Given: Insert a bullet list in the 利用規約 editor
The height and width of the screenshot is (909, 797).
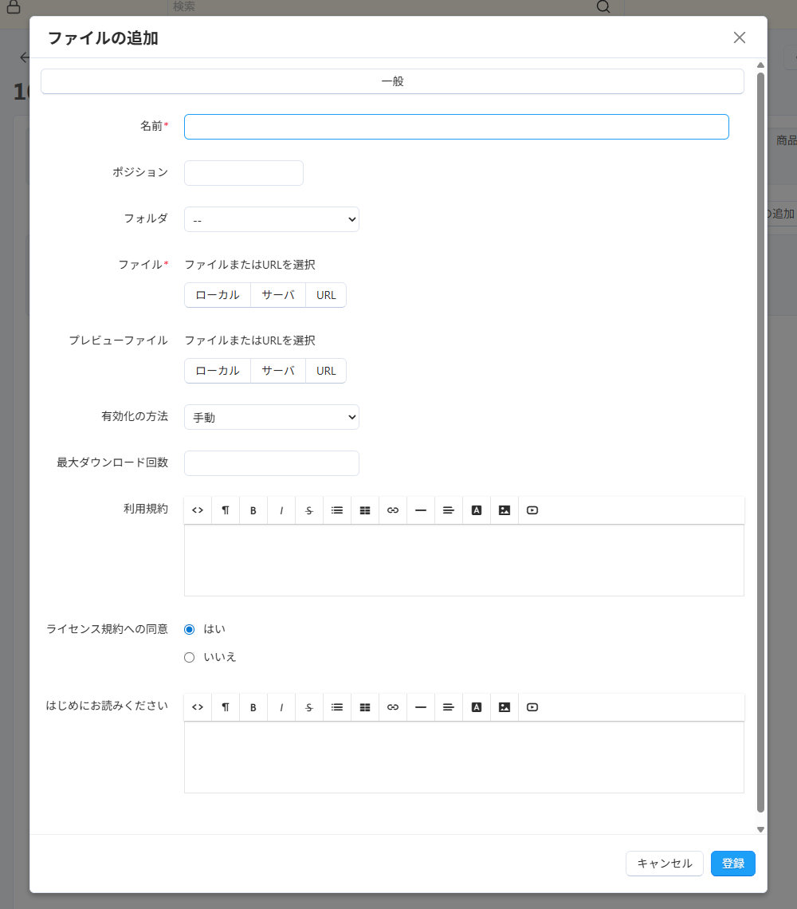Looking at the screenshot, I should pos(336,510).
